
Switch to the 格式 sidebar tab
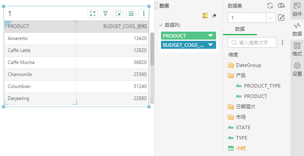coord(297,49)
